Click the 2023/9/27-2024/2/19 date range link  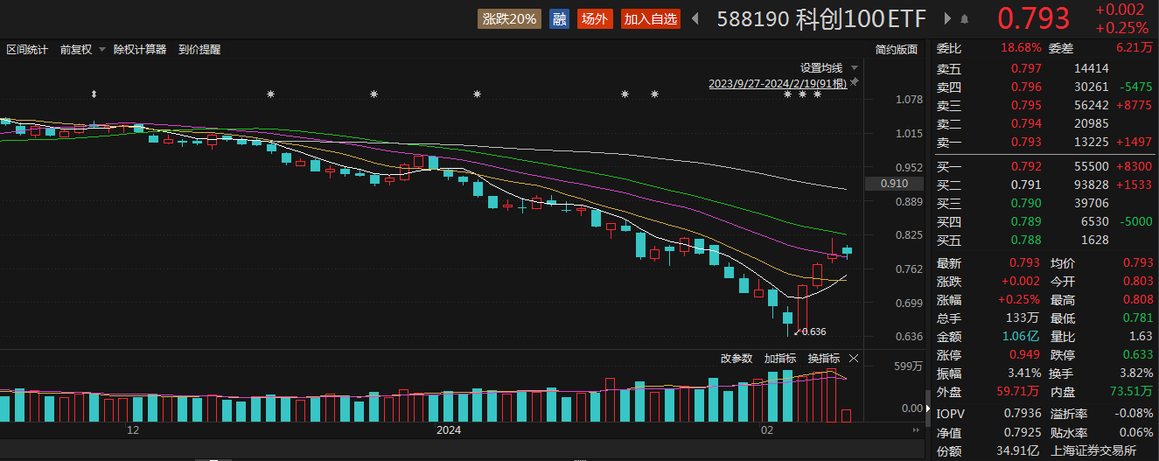click(x=777, y=83)
